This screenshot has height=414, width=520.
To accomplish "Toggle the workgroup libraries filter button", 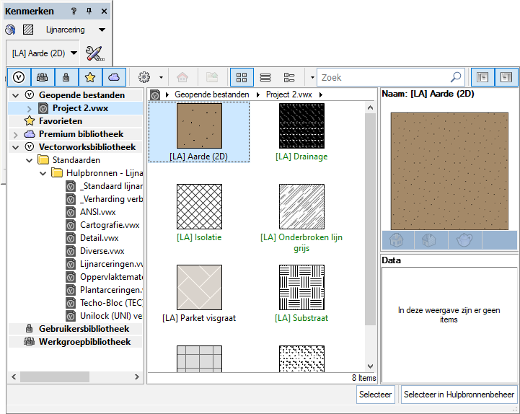I will click(x=43, y=77).
